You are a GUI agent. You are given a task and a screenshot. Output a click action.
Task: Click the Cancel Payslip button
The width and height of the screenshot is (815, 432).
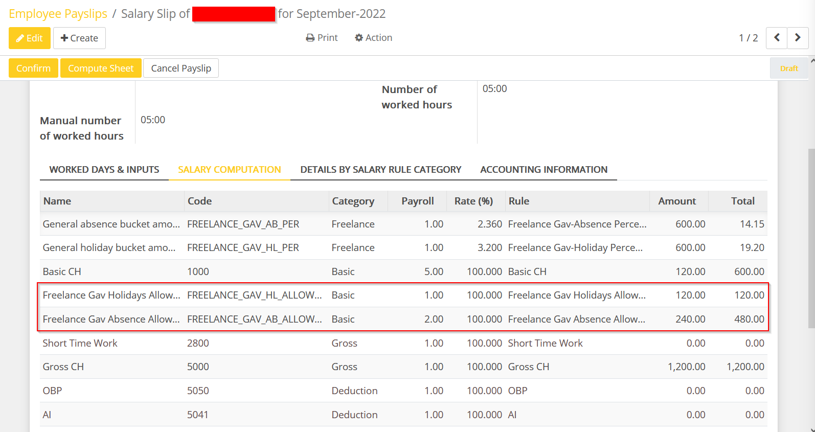[x=181, y=68]
